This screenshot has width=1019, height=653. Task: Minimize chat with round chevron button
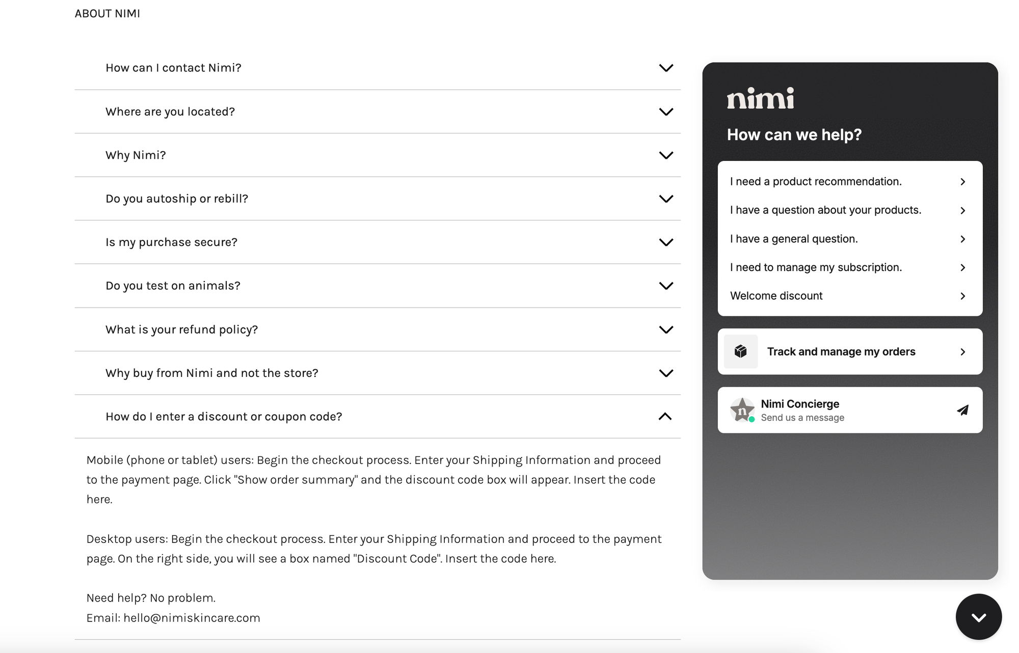(x=978, y=617)
